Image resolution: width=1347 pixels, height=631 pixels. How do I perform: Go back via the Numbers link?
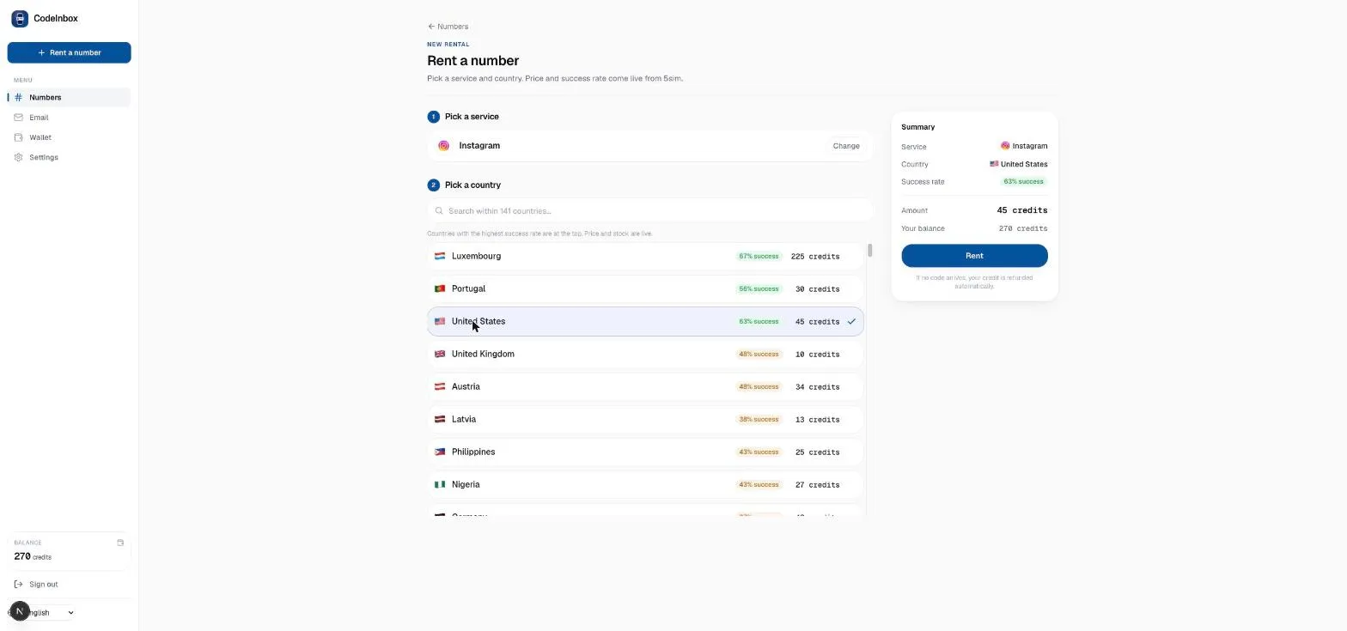[x=448, y=27]
